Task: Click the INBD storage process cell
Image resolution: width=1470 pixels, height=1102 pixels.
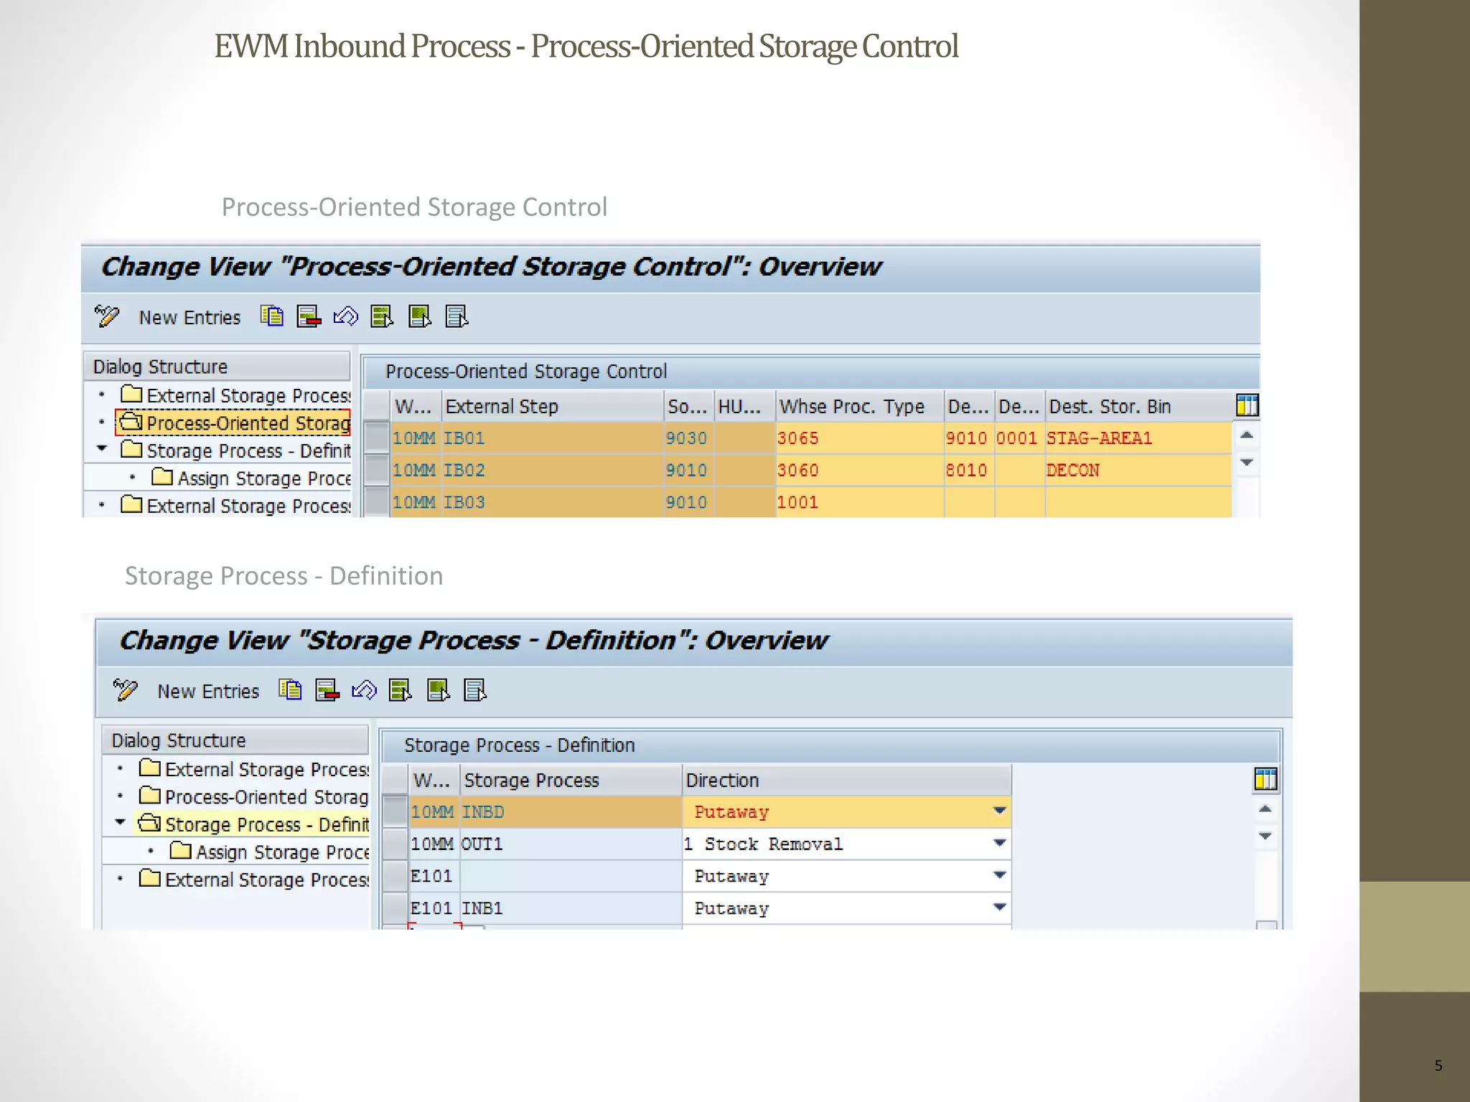Action: [x=570, y=811]
